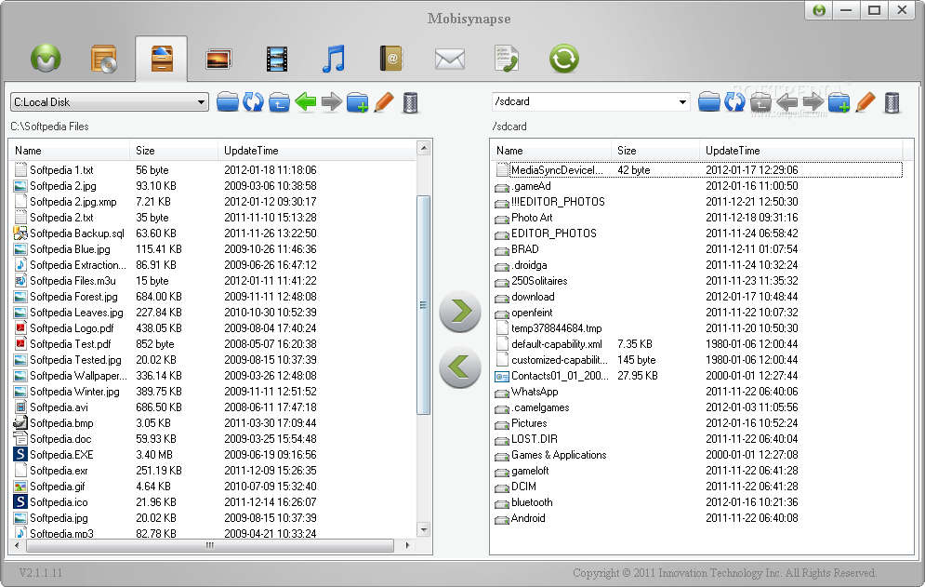The height and width of the screenshot is (587, 925).
Task: Open the application manager tab
Action: point(103,59)
